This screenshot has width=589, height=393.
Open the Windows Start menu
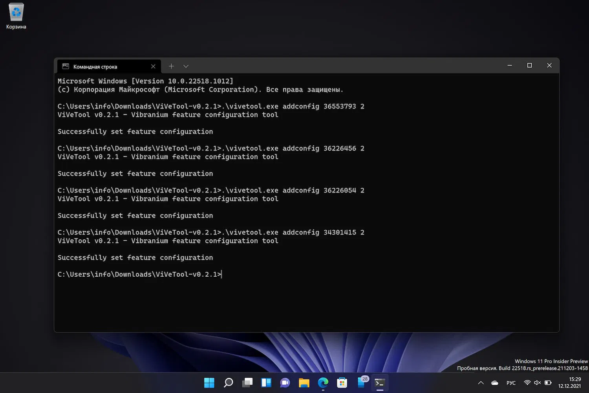click(x=209, y=383)
